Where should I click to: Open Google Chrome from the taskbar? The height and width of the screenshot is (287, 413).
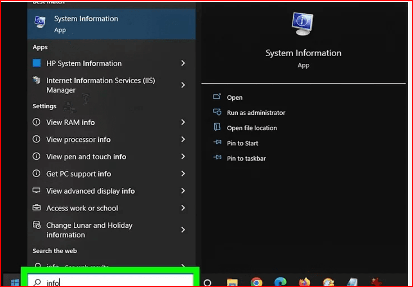tap(257, 282)
